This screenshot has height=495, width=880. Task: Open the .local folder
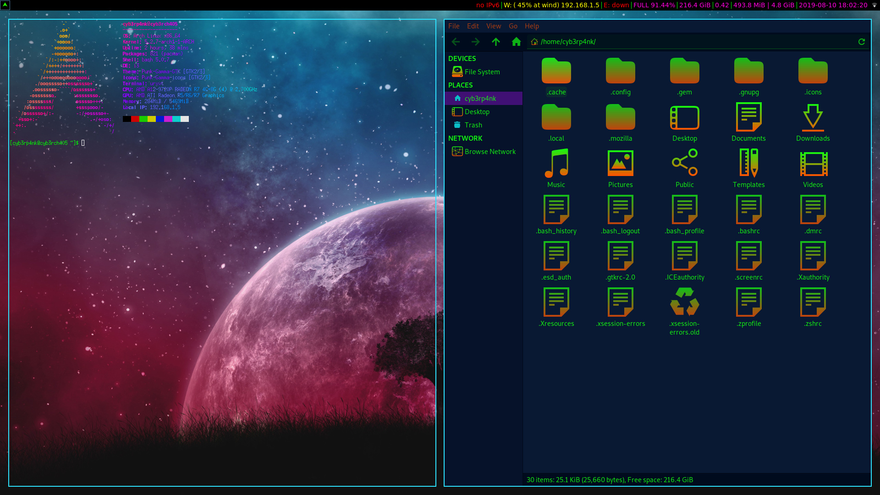pos(556,123)
